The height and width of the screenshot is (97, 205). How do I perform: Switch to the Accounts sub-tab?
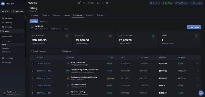coord(44,21)
